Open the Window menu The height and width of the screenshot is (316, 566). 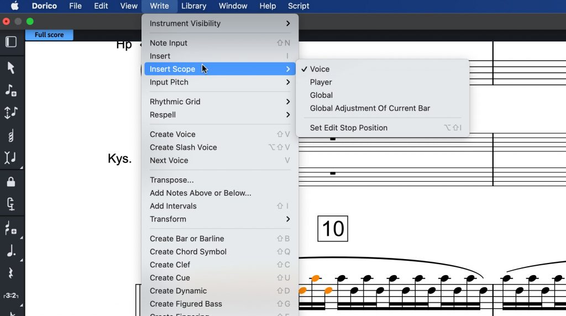point(233,6)
